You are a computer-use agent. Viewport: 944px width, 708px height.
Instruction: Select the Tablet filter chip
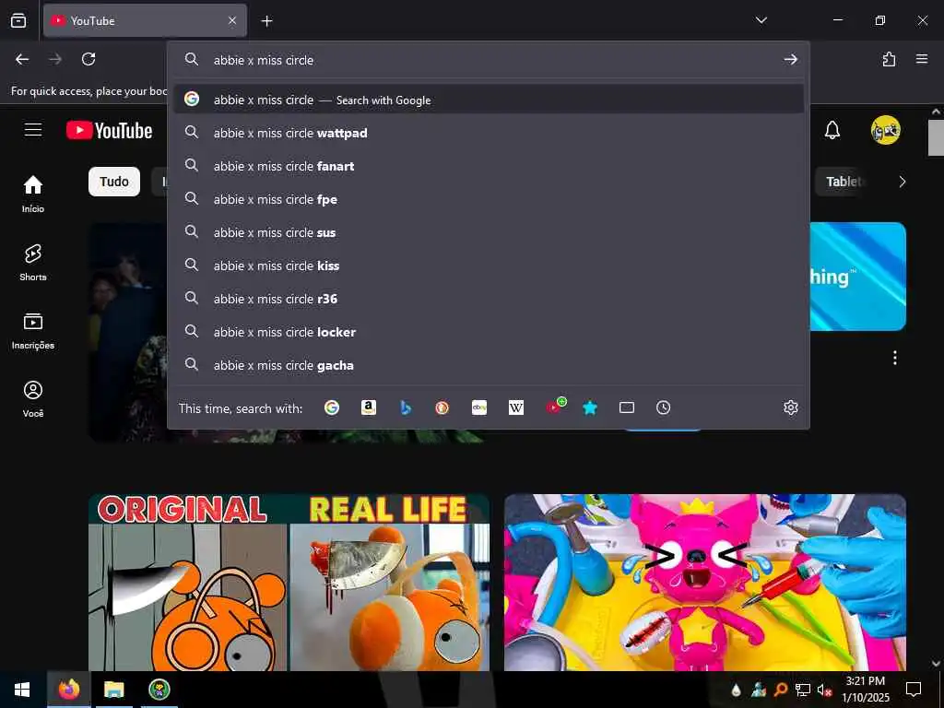tap(843, 182)
